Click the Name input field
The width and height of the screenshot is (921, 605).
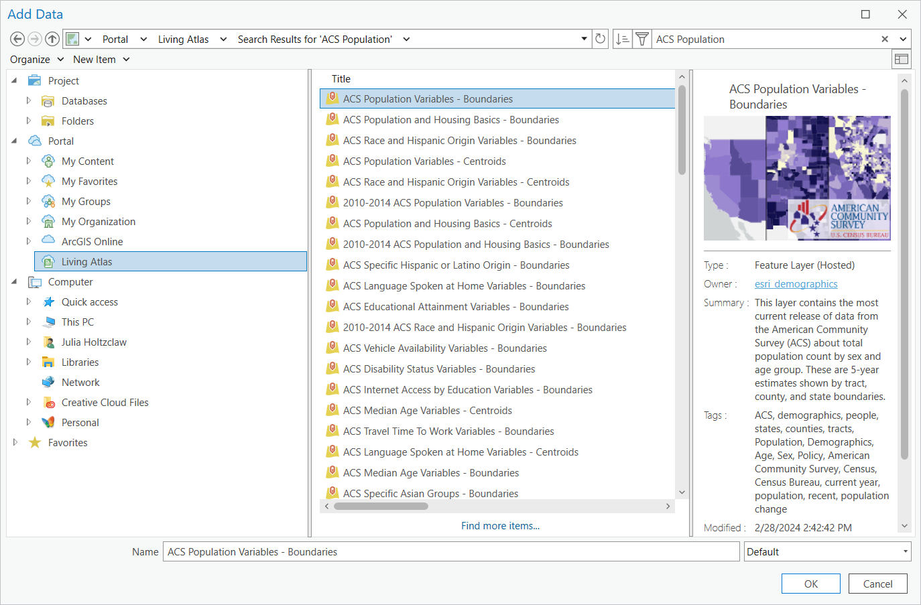451,552
